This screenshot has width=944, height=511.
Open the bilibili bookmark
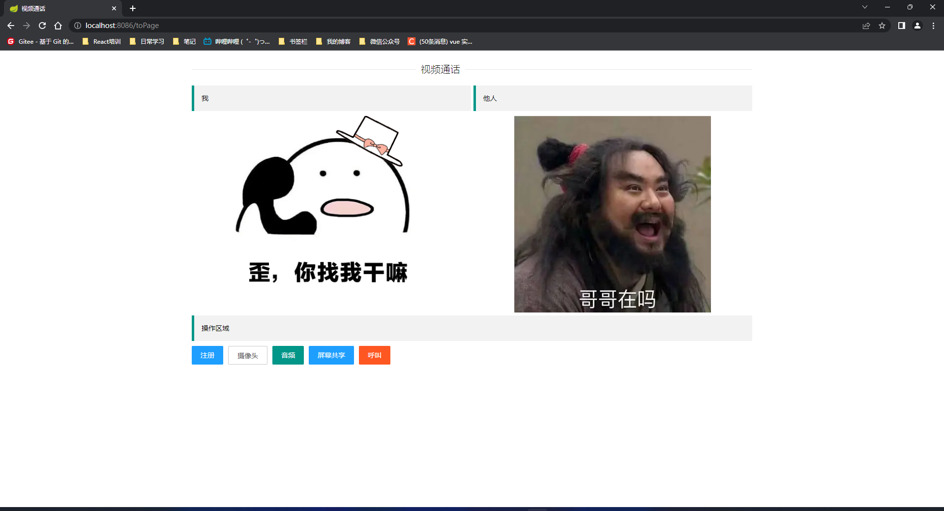[237, 42]
